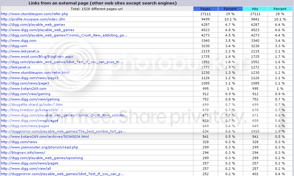Visit the http://www.digg.com link
Screen dimensions: 294x176
tap(19, 41)
